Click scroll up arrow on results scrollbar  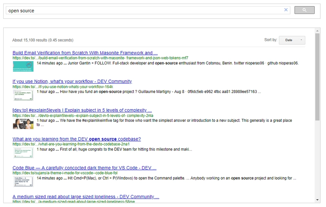pos(317,31)
